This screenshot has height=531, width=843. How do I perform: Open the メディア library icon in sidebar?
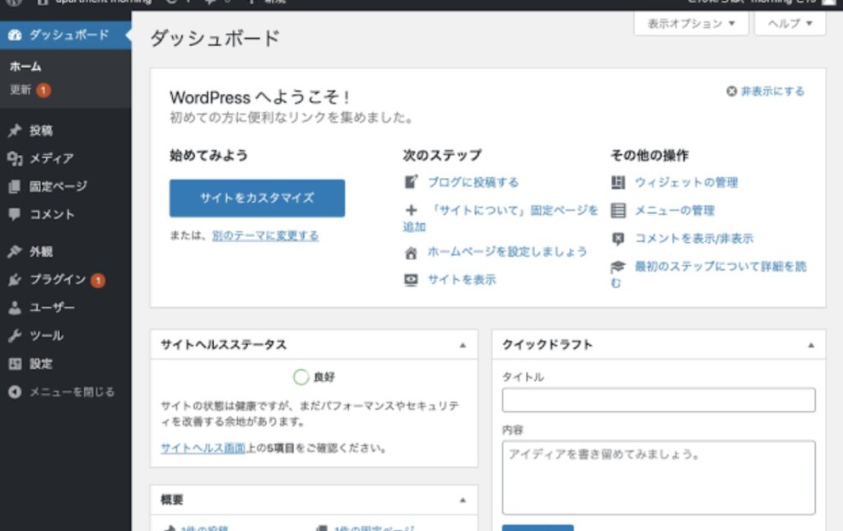[x=15, y=159]
